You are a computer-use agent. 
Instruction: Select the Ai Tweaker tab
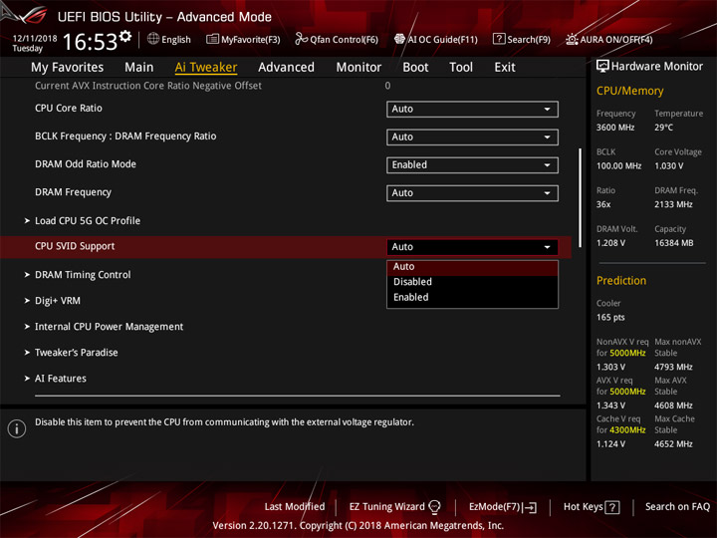click(206, 68)
